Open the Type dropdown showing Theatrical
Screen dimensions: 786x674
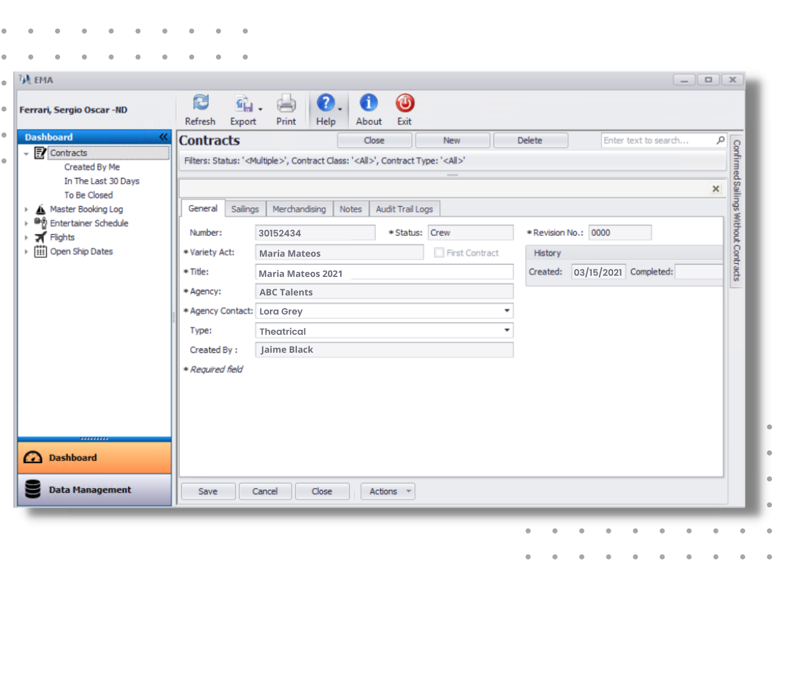pos(507,331)
